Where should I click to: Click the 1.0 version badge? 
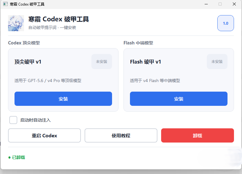(225, 23)
